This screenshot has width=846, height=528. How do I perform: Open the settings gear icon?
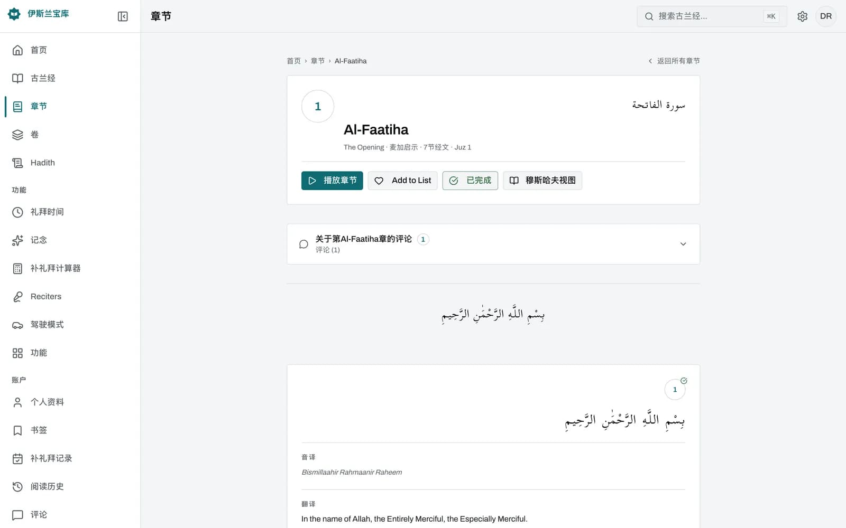click(802, 16)
